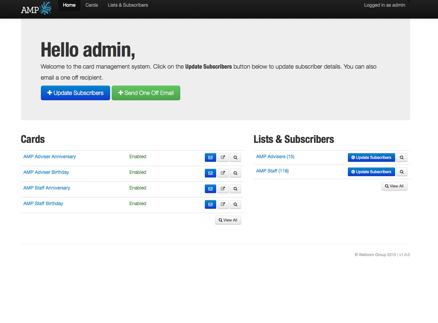
Task: Open the AMP Staff Anniversary card link
Action: pyautogui.click(x=47, y=188)
